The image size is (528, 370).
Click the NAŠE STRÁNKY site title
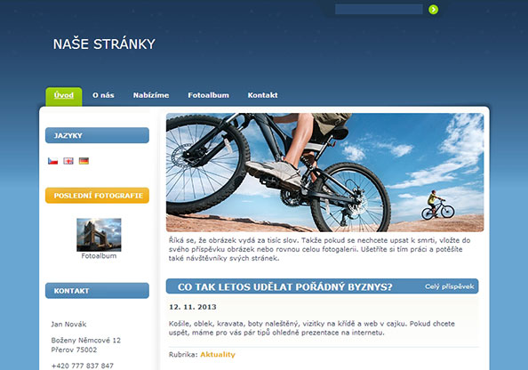coord(104,44)
